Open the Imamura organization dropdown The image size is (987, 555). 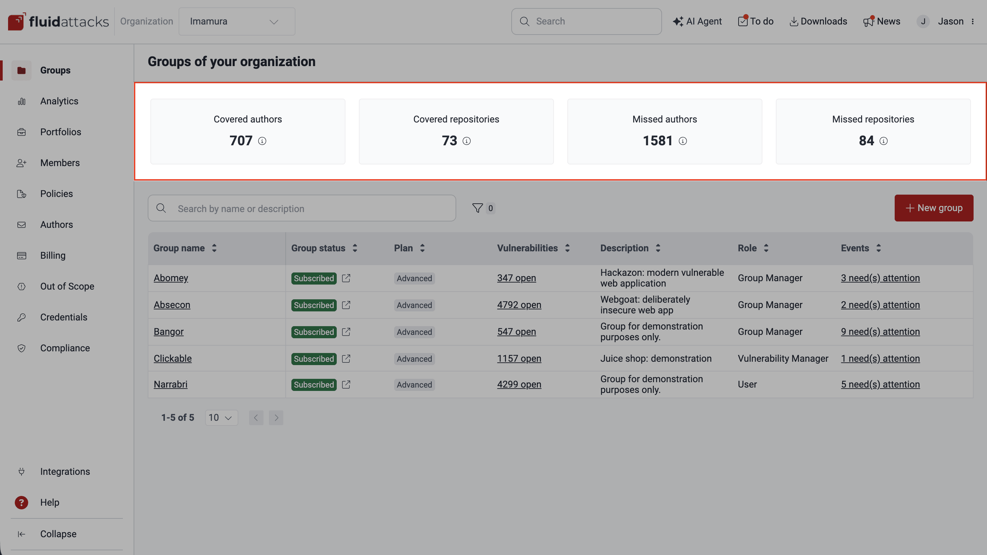click(237, 21)
